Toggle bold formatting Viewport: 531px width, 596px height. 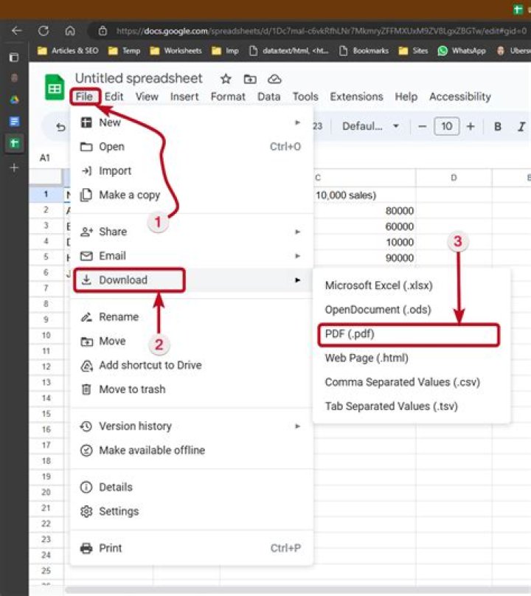(x=498, y=126)
